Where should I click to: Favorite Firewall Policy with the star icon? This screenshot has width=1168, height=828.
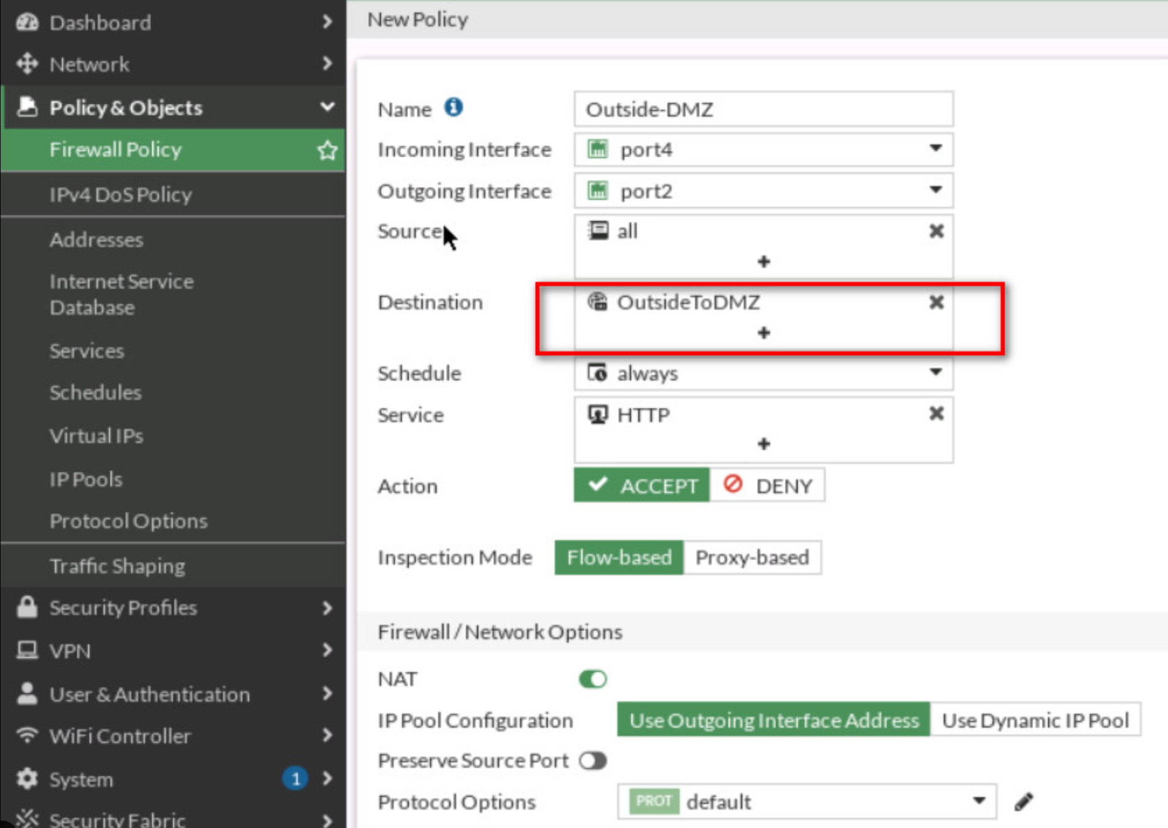(327, 150)
